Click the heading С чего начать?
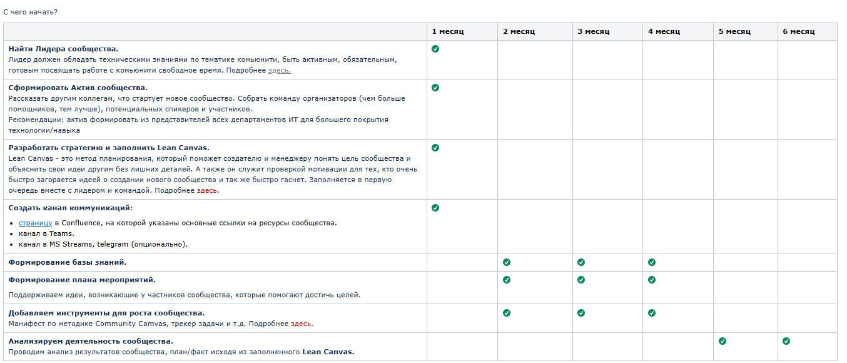The image size is (847, 363). click(x=31, y=12)
